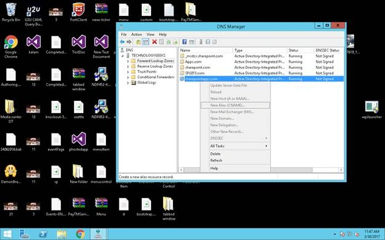
Task: Open File Explorer from the taskbar
Action: 62,234
